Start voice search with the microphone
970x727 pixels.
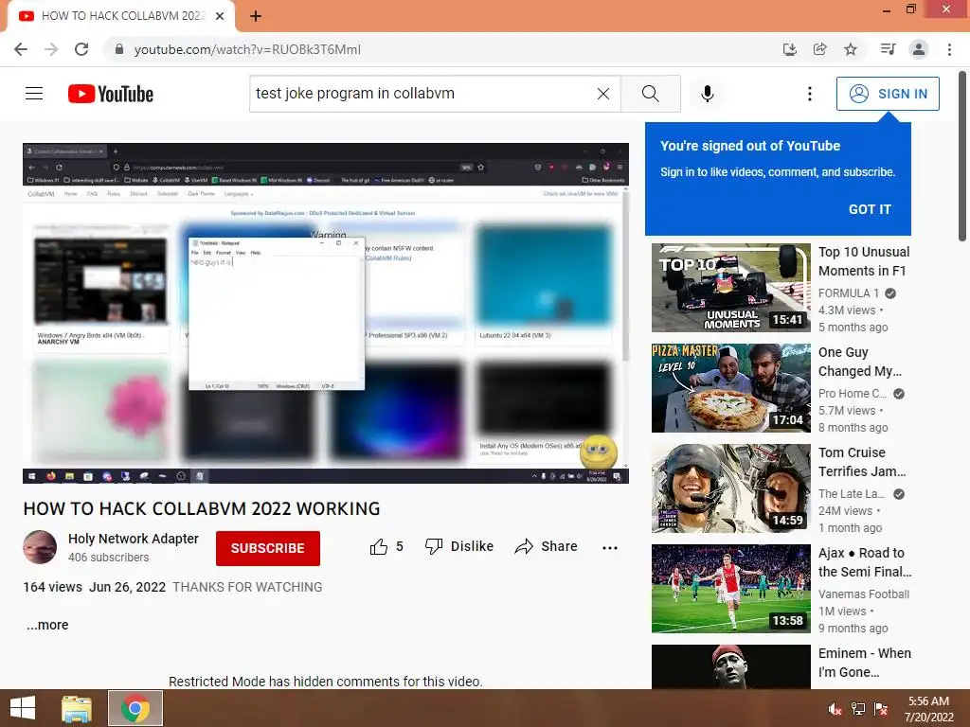pos(708,94)
